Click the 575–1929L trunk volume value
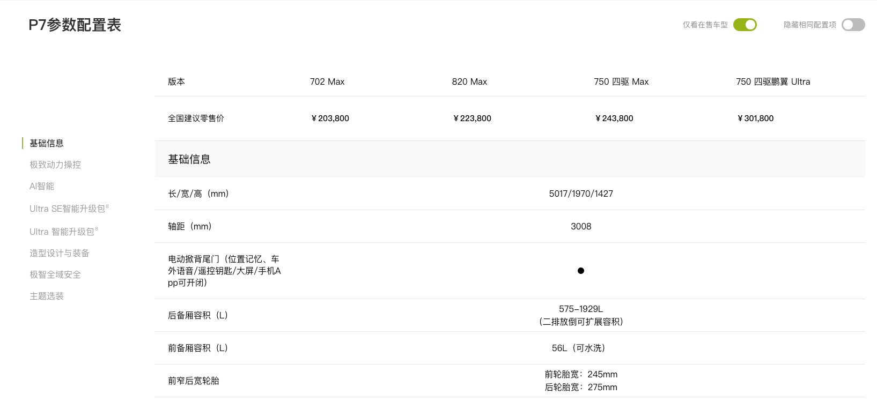Image resolution: width=877 pixels, height=409 pixels. click(x=581, y=309)
